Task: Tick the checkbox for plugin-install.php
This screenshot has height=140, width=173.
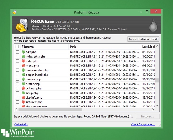Action: pos(17,75)
